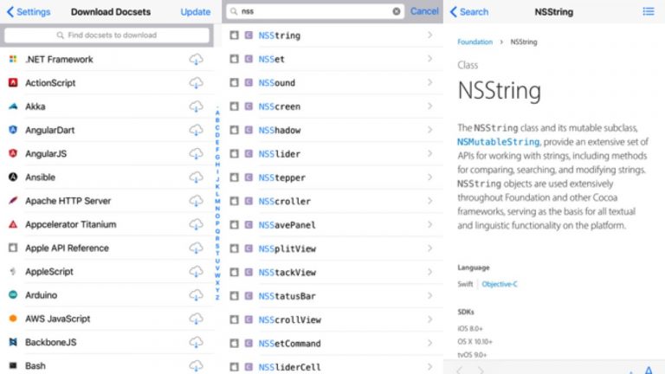The image size is (665, 374).
Task: Select the NSStackView result
Action: [x=332, y=272]
